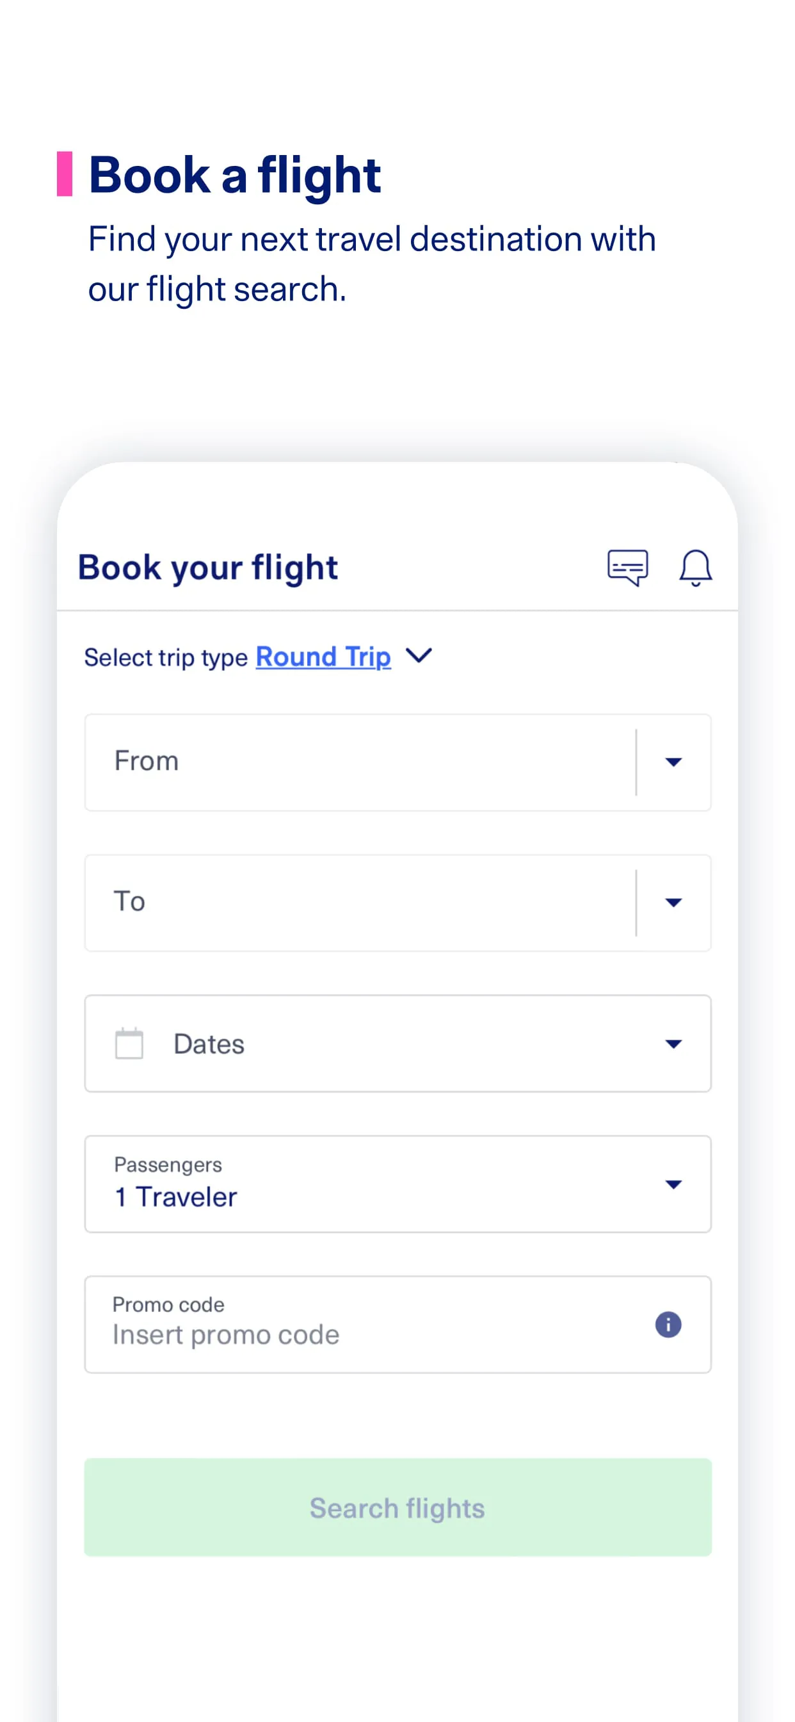Click the Search flights button

(x=397, y=1507)
